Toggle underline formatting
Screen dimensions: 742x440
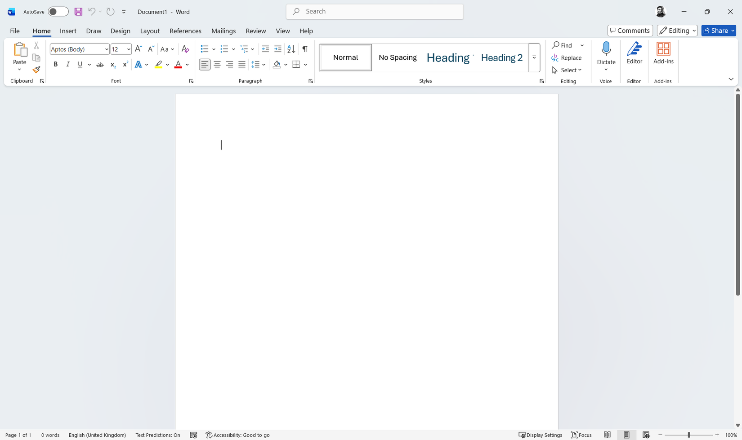80,64
